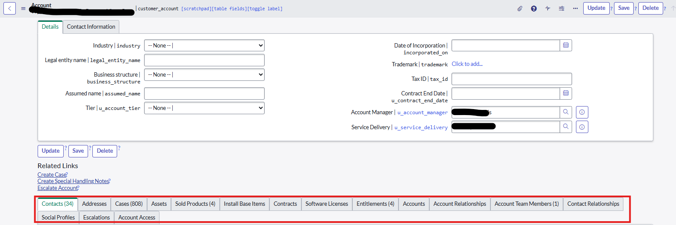Open the Entitlements (4) tab
The height and width of the screenshot is (225, 676).
[375, 204]
